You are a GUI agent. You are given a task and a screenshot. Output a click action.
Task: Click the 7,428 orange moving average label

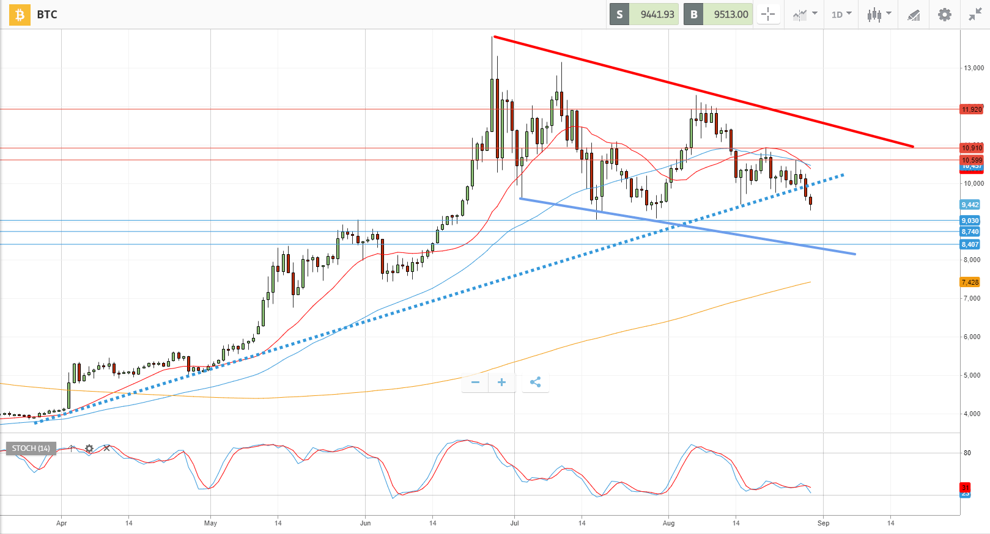970,282
